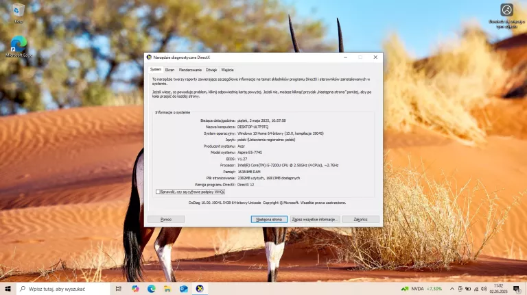Open the clock showing 11:02 and date
Screen dimensions: 527x295
(x=499, y=289)
